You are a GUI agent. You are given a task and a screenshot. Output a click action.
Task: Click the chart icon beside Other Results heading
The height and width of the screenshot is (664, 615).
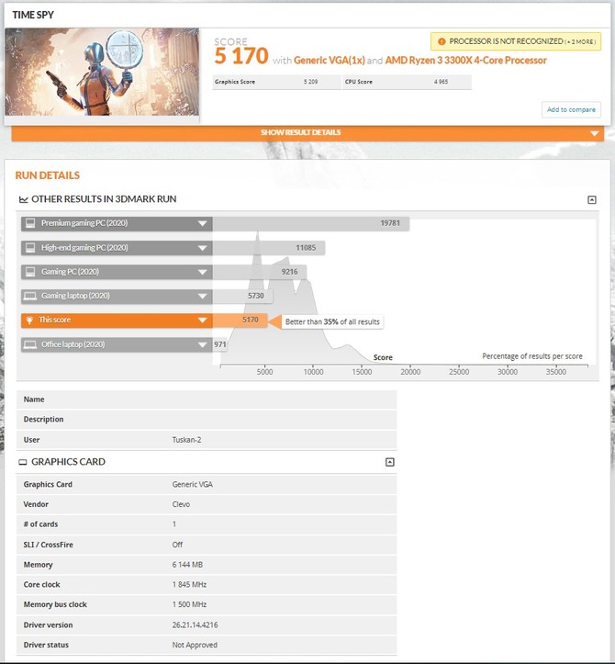click(x=23, y=199)
